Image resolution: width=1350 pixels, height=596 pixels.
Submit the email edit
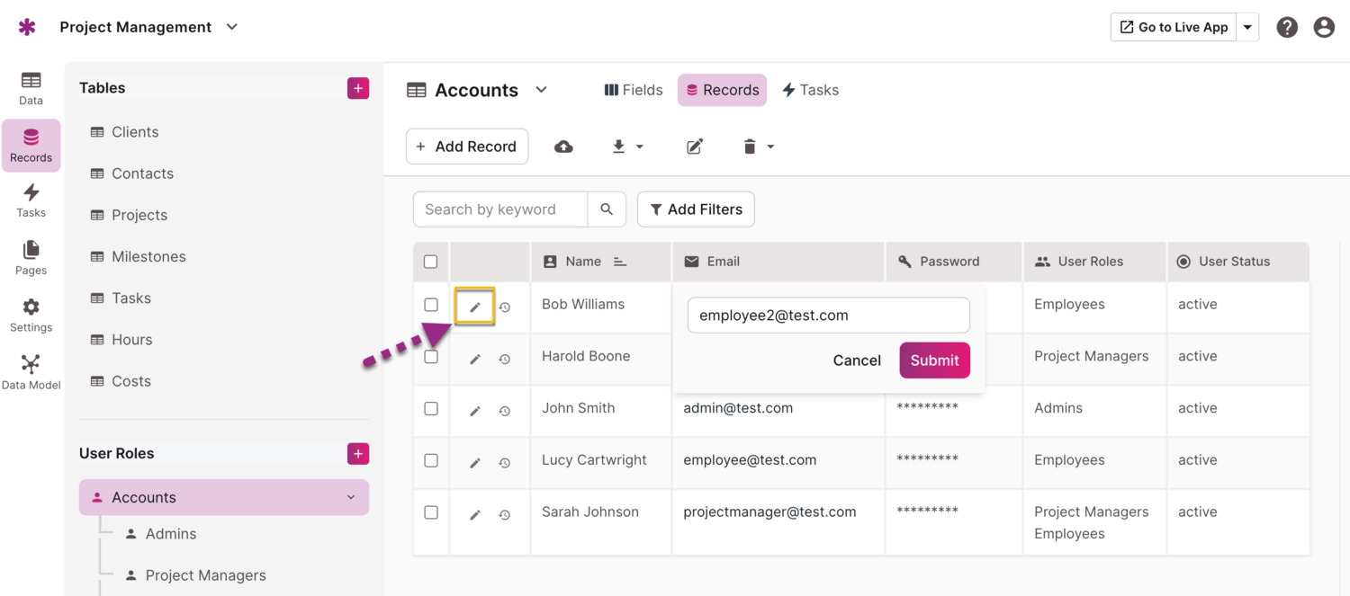(934, 360)
